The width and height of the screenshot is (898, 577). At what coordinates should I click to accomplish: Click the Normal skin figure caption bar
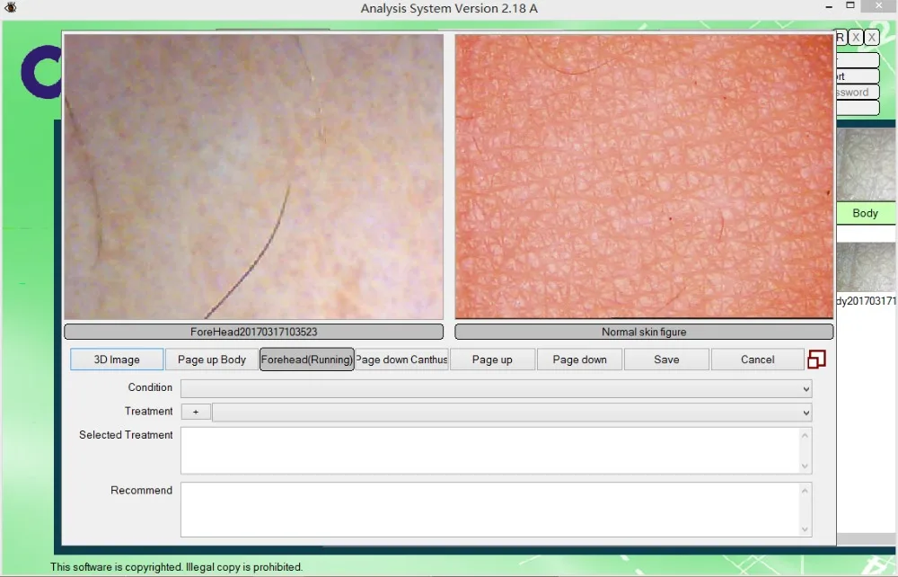(x=644, y=332)
